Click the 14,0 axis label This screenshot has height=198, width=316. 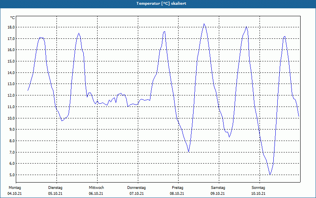11,73
